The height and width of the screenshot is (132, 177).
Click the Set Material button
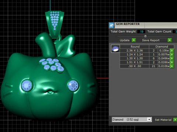click(163, 120)
